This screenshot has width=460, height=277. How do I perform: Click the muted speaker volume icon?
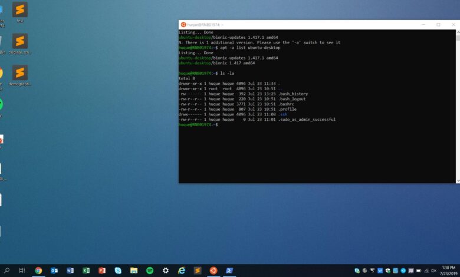pos(433,271)
